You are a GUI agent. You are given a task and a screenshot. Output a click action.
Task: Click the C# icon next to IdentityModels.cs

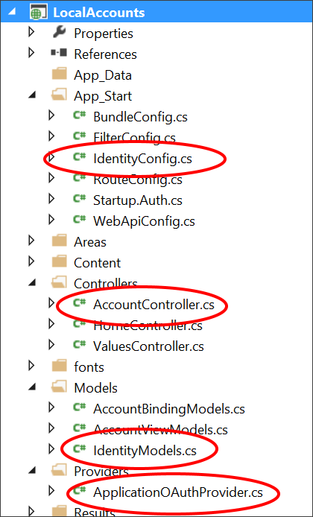80,448
